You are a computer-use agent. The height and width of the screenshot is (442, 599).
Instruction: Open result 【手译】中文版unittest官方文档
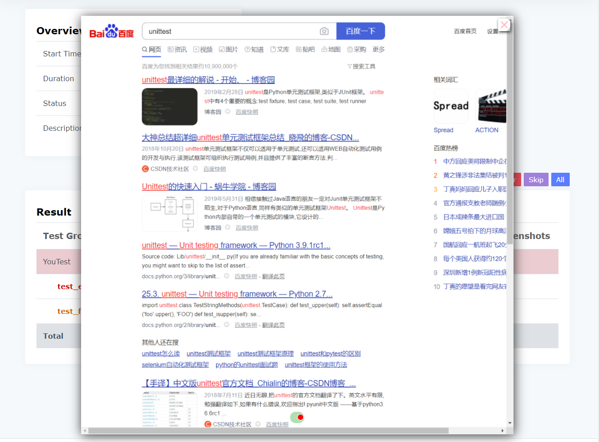coord(249,383)
